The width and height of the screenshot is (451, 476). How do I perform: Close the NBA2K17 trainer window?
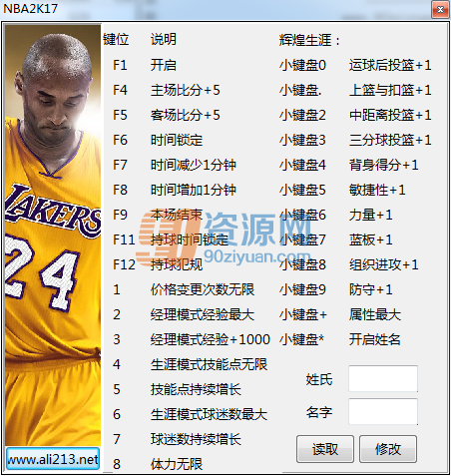(x=440, y=9)
